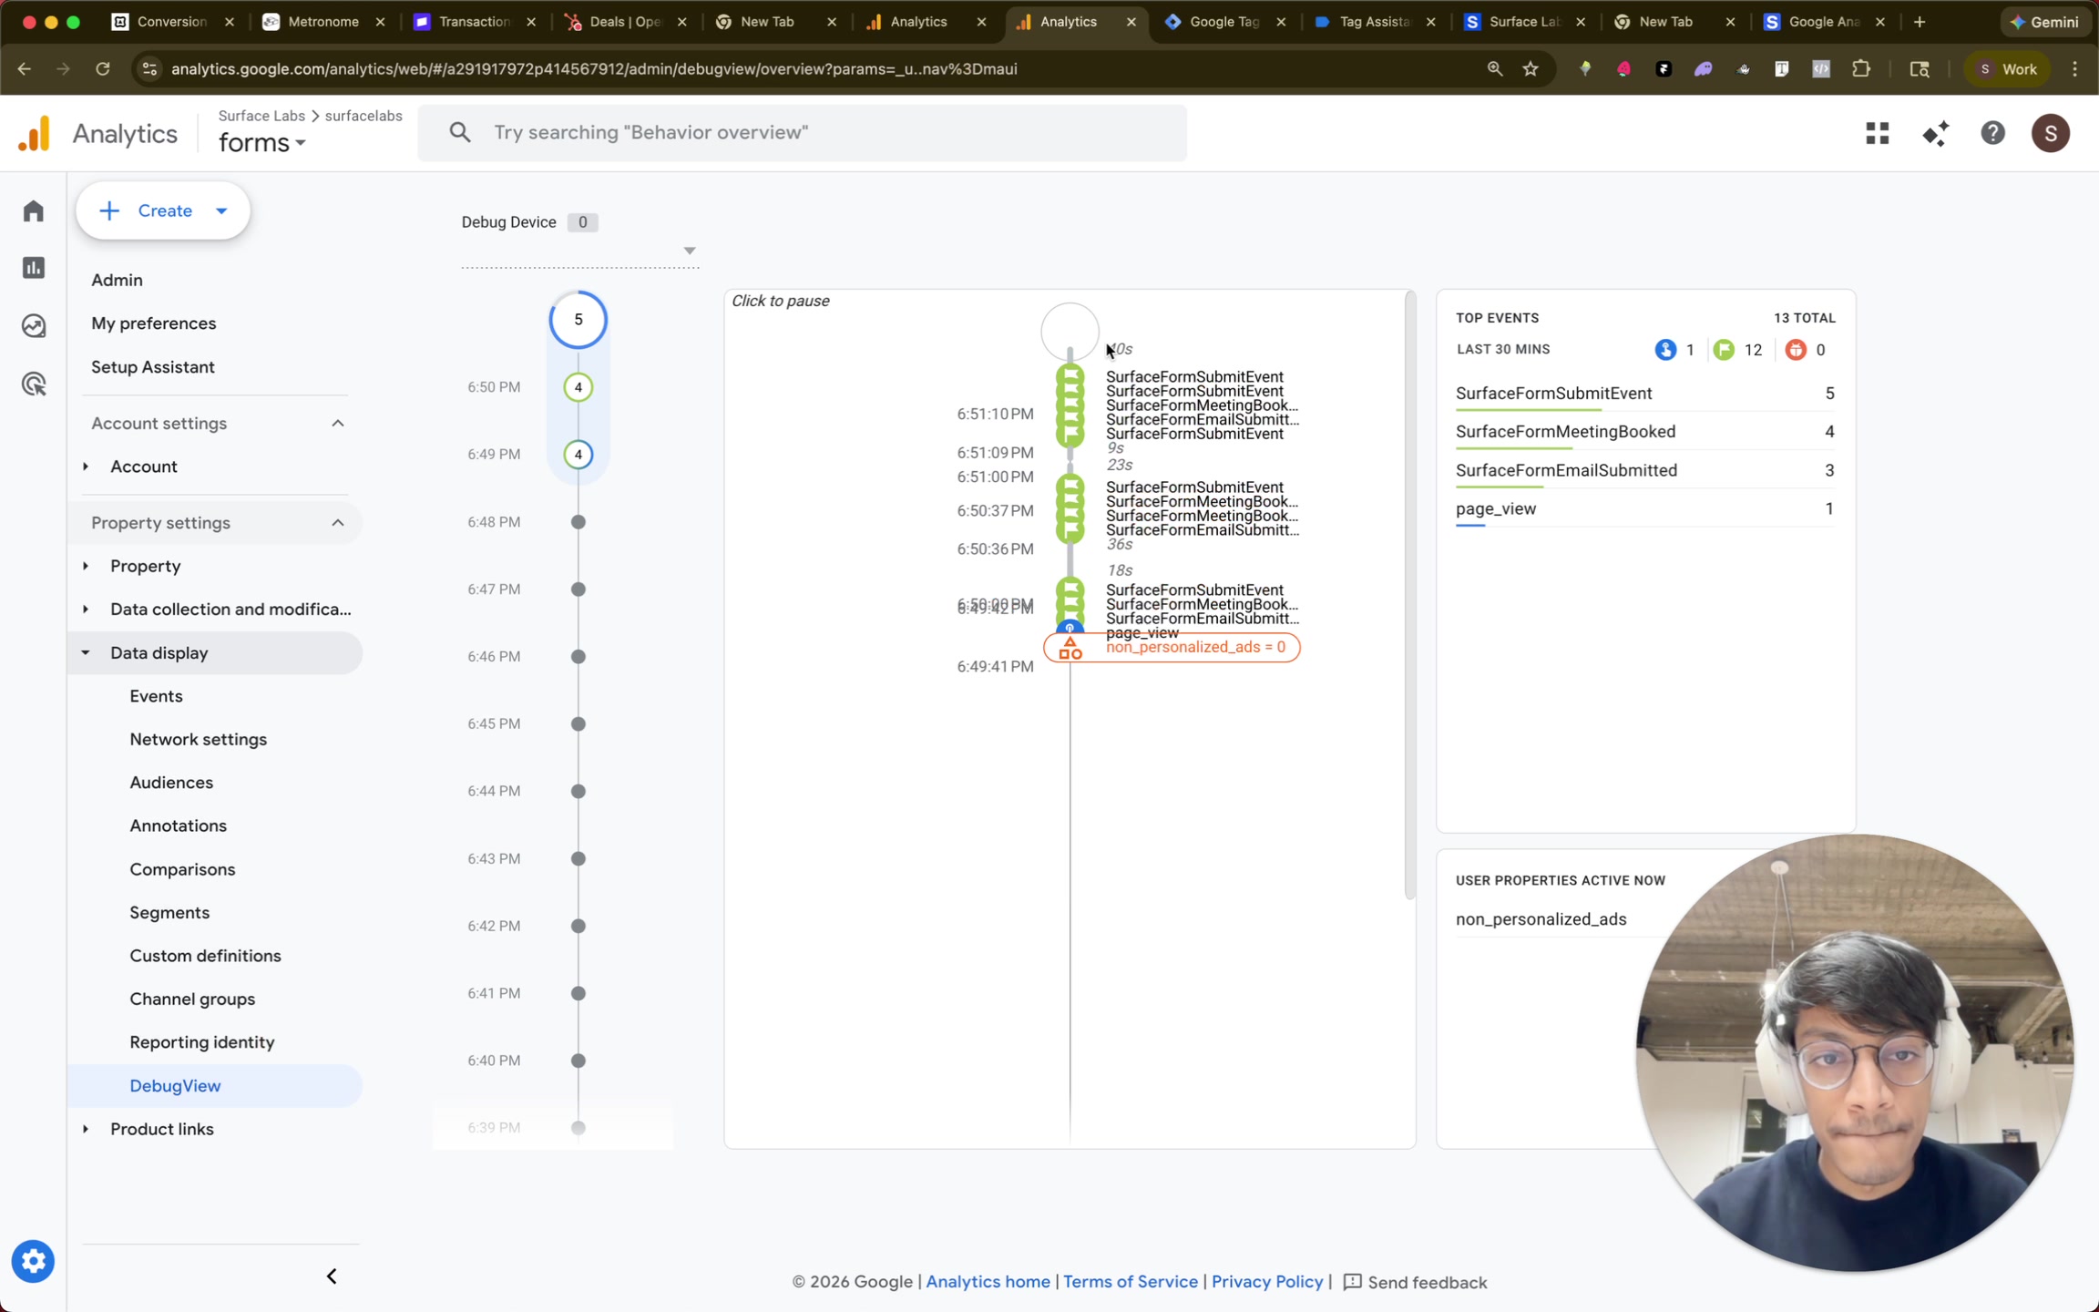This screenshot has width=2099, height=1312.
Task: Toggle the users filter icon in Top Events
Action: [1667, 349]
